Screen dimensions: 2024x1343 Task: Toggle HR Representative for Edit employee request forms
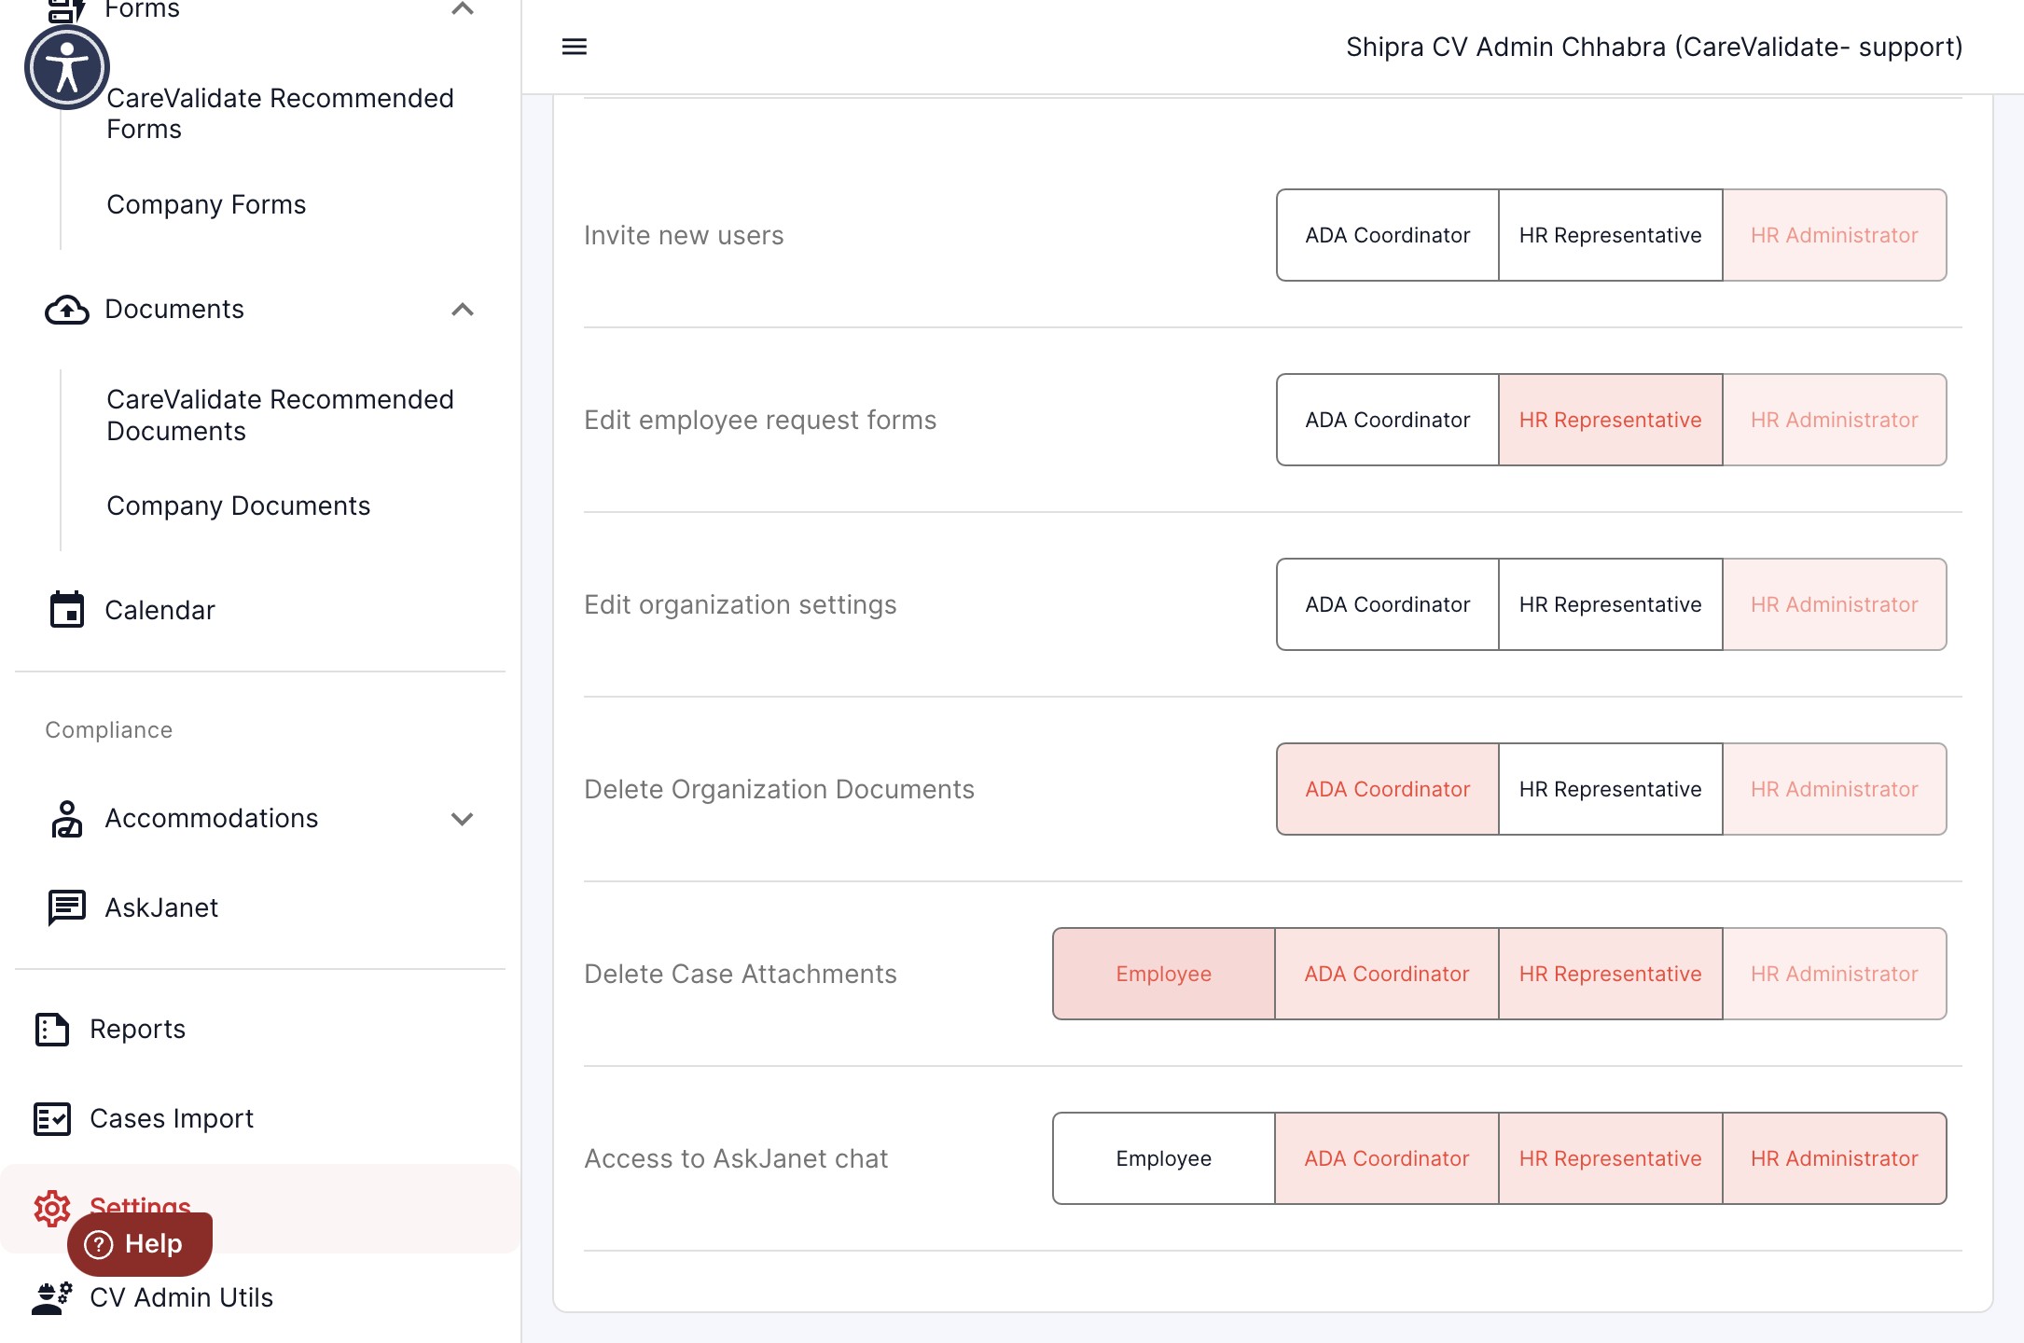click(x=1611, y=420)
